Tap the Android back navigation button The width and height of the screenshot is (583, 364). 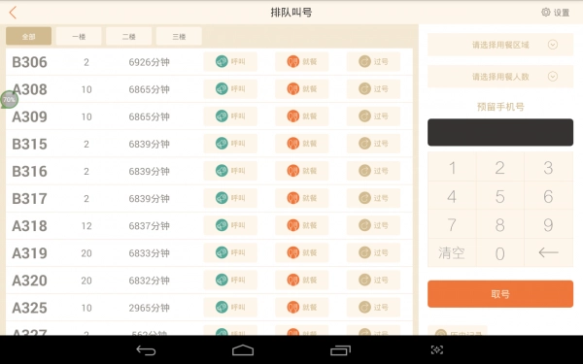[146, 349]
